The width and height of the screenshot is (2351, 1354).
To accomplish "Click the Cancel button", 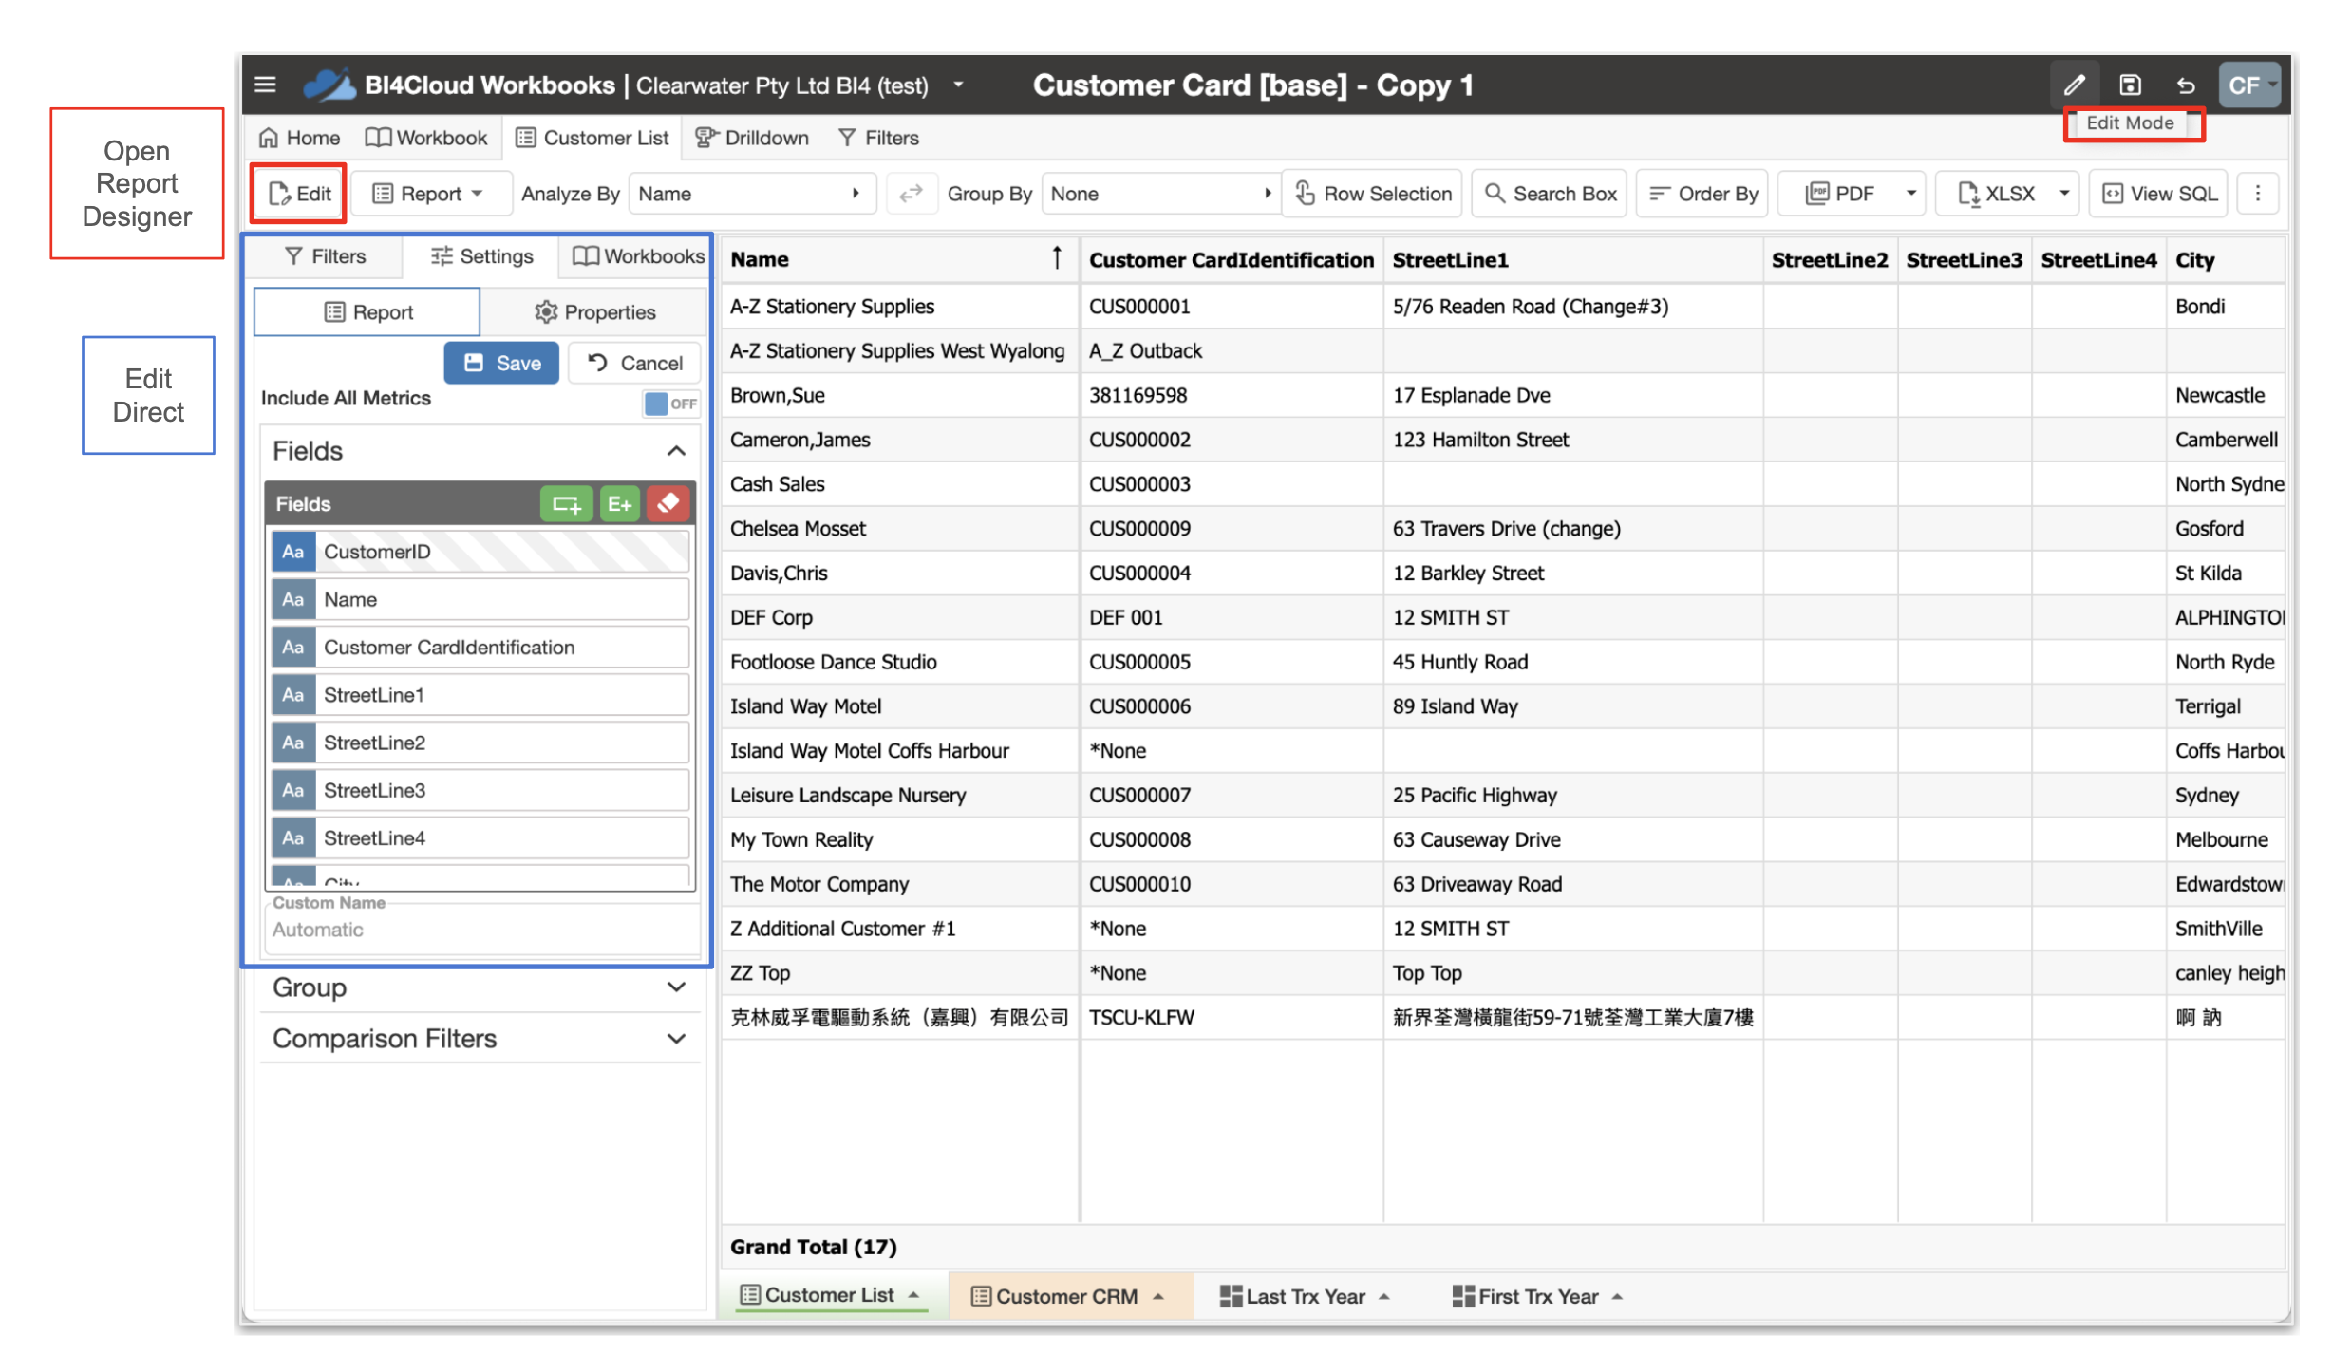I will pos(634,364).
